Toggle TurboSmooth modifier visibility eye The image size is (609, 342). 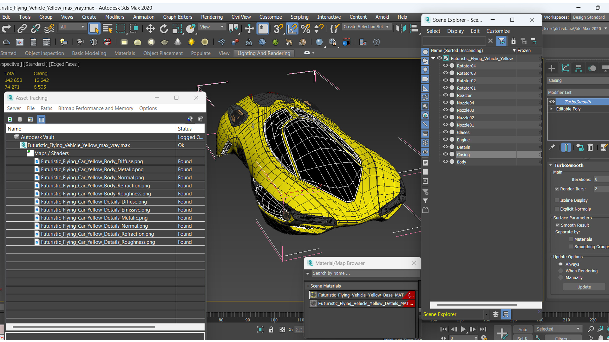coord(552,102)
